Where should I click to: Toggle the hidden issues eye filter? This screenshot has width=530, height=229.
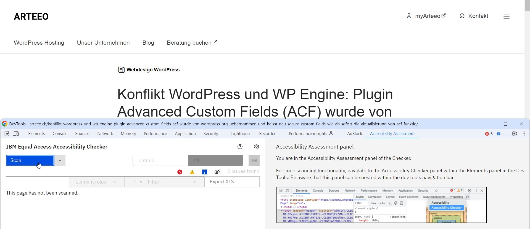click(217, 172)
